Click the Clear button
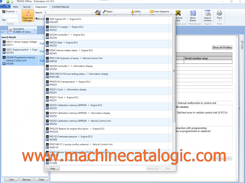This screenshot has height=183, width=245. pos(41,179)
